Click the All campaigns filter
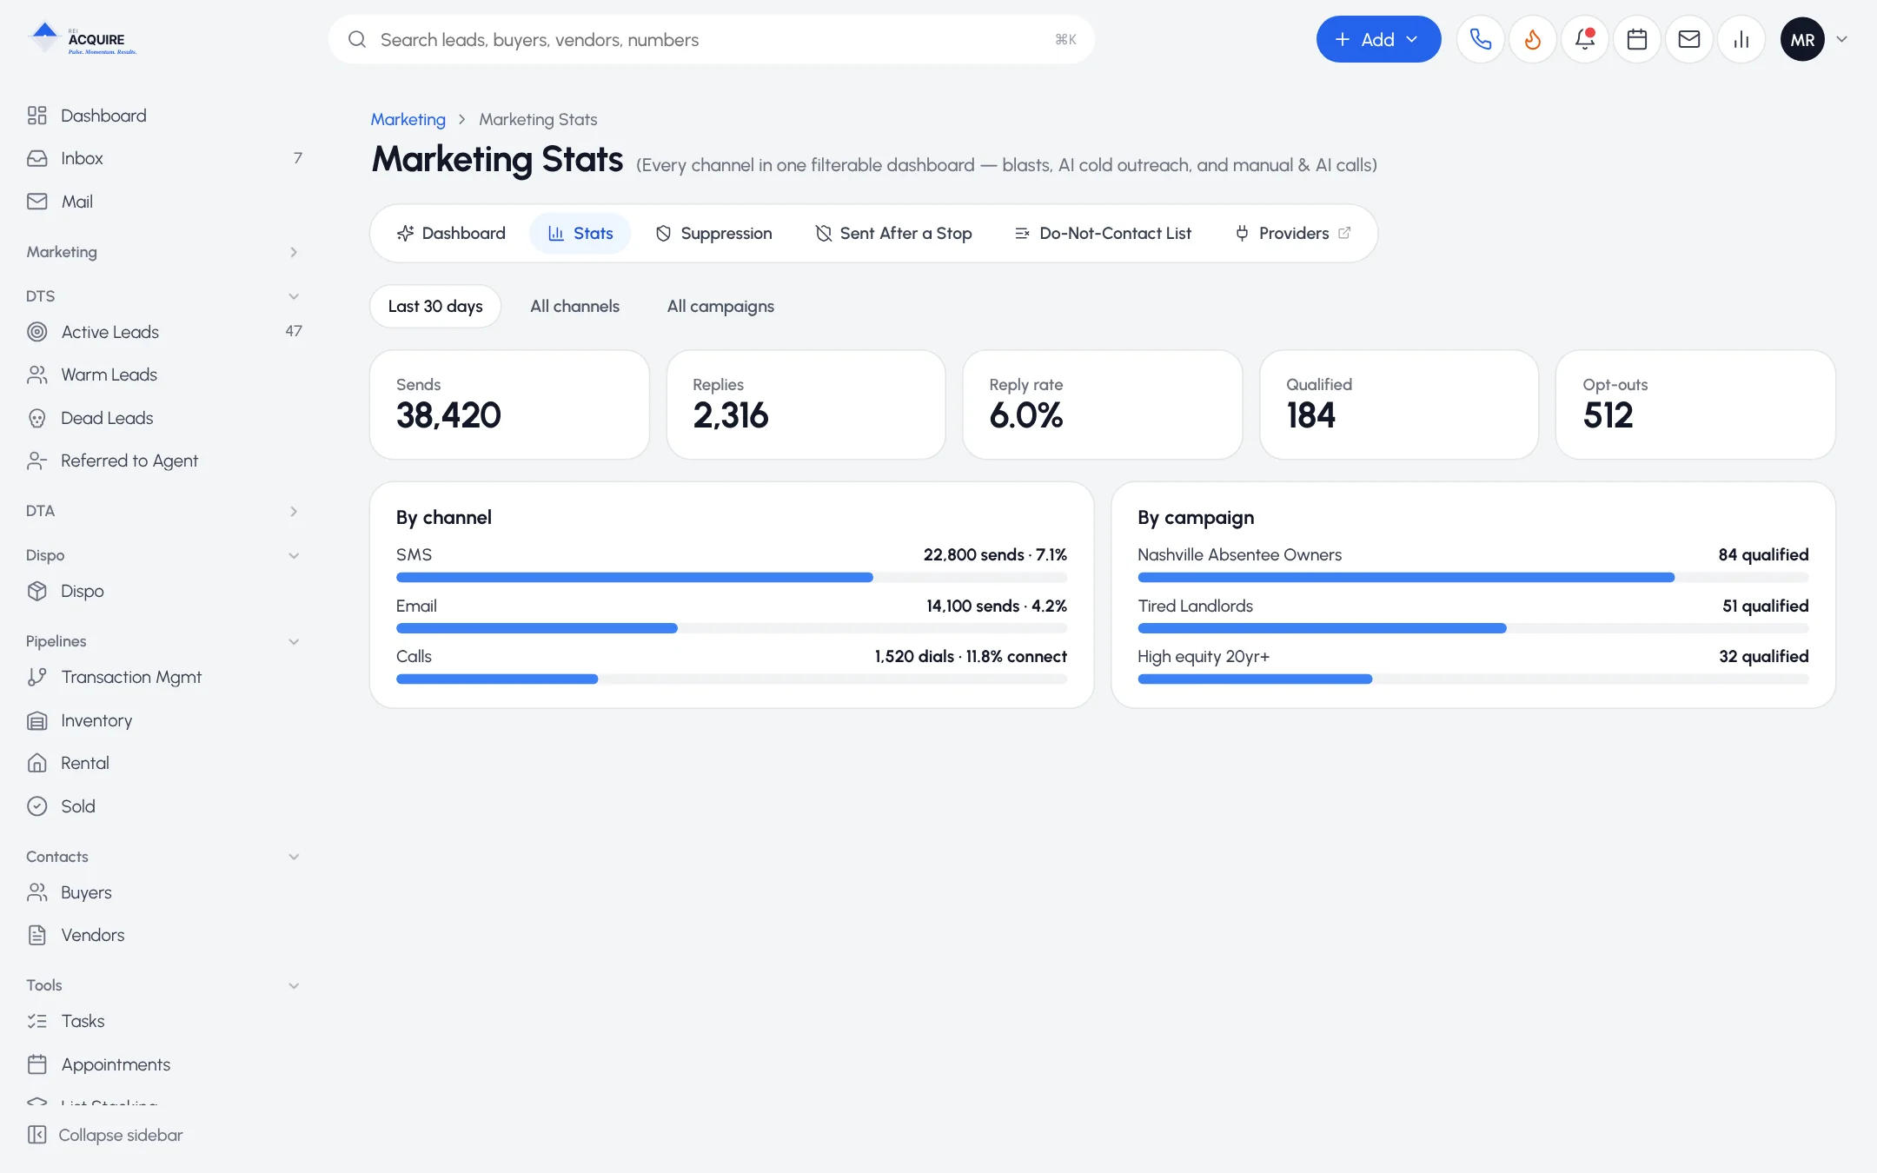Screen dimensions: 1877x1173 point(720,307)
